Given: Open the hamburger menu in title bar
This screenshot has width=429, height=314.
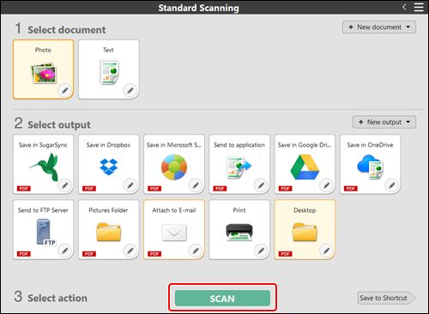Looking at the screenshot, I should [x=419, y=7].
